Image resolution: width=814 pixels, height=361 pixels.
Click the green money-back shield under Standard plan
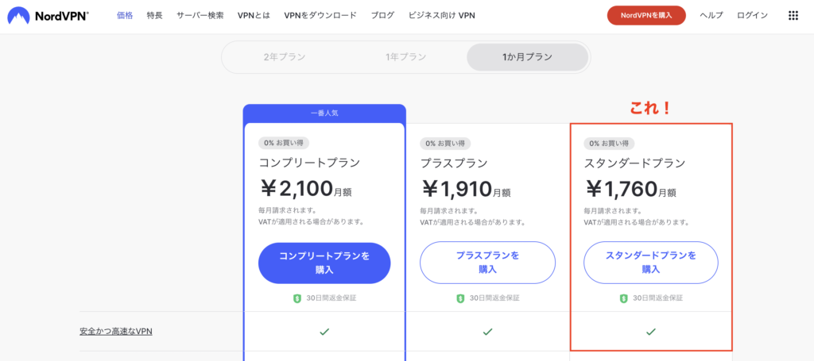(623, 298)
